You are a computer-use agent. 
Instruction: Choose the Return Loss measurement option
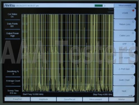(125, 24)
